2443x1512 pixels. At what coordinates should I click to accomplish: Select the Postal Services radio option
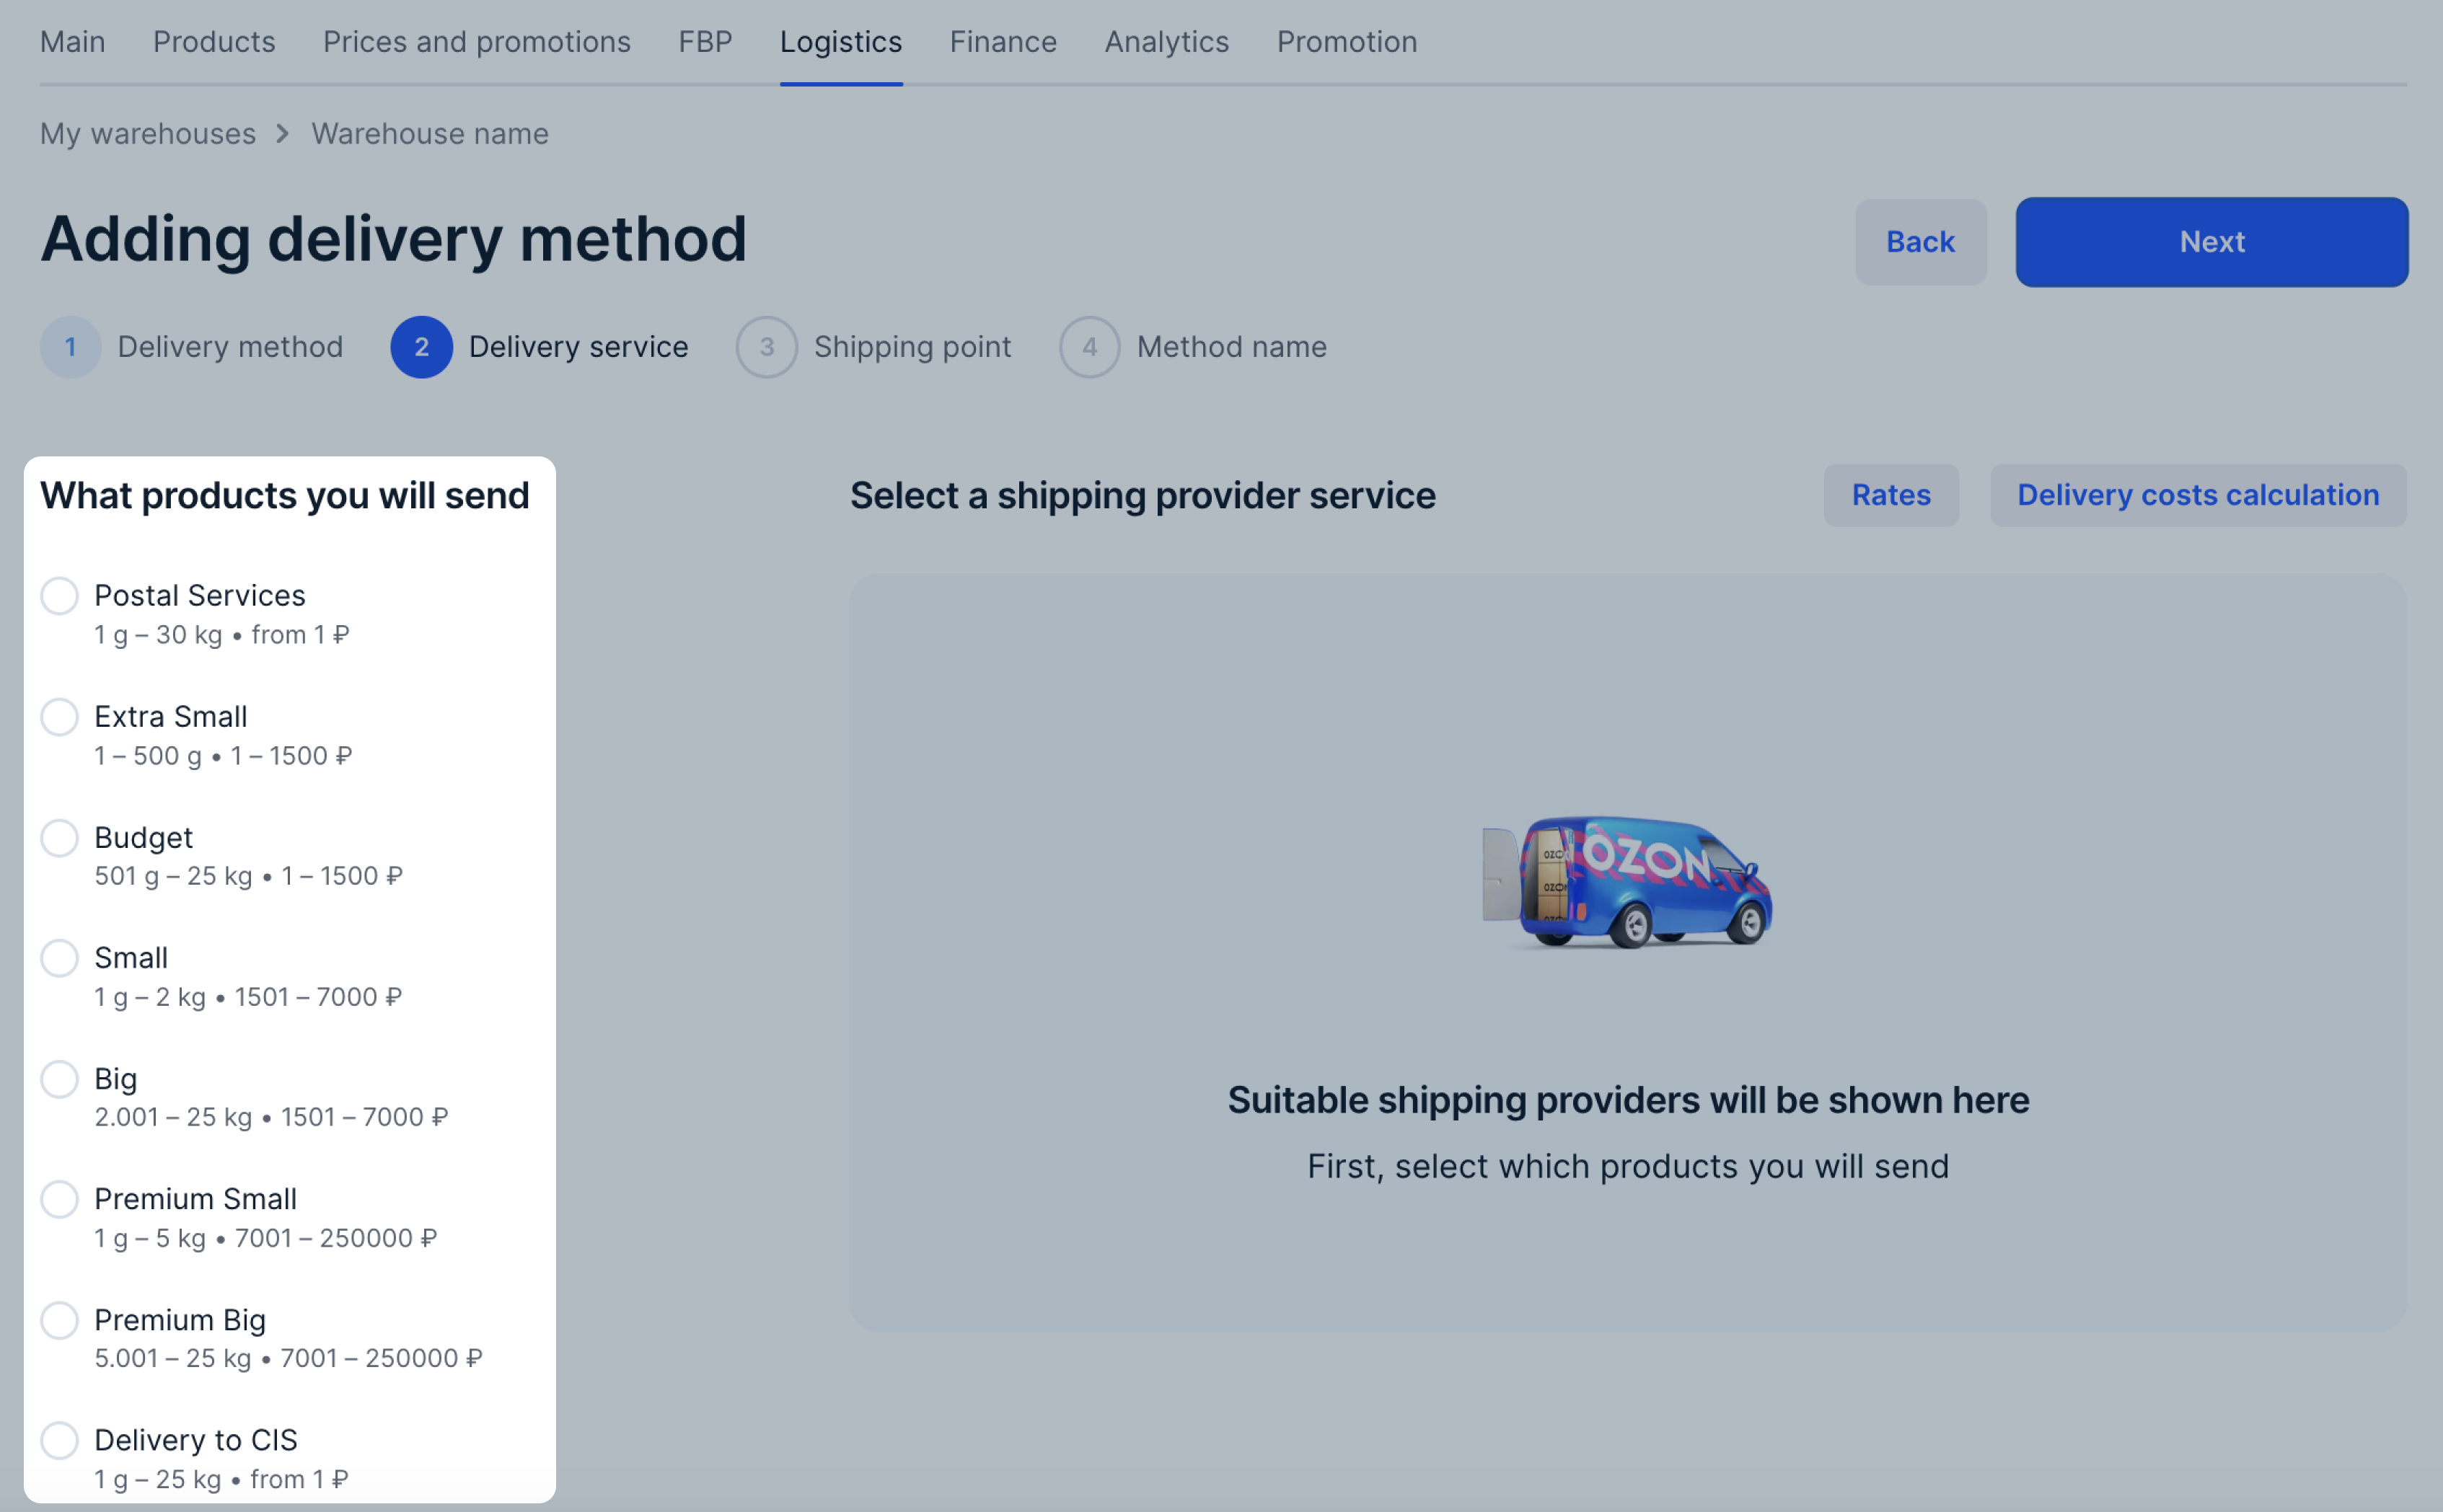[59, 596]
